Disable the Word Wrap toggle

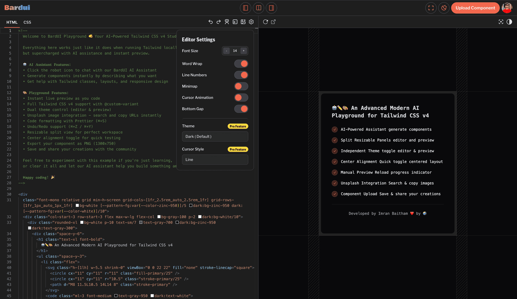241,64
